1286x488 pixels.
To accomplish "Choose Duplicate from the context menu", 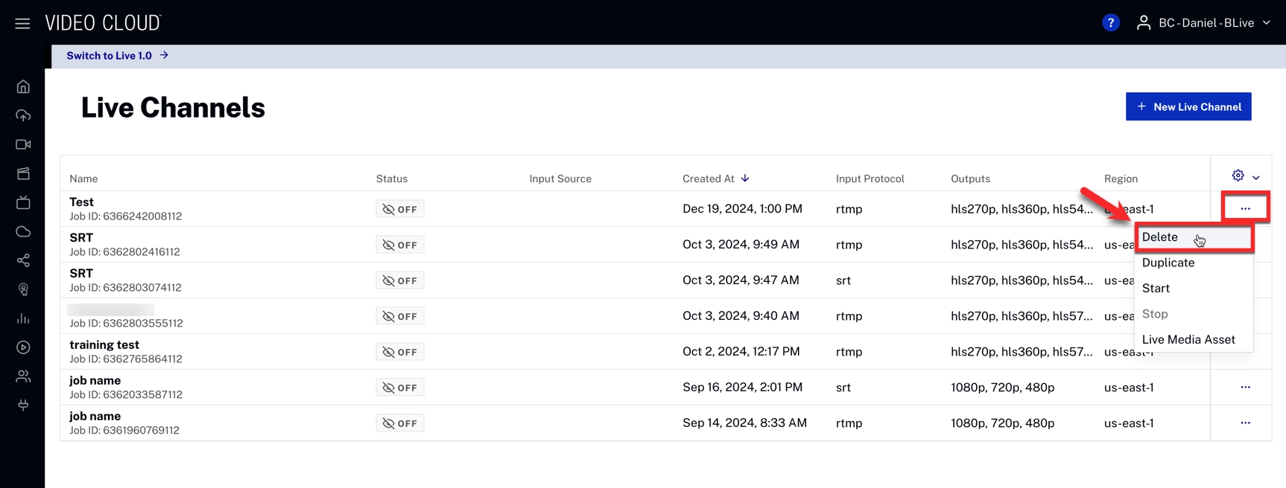I will click(x=1168, y=263).
